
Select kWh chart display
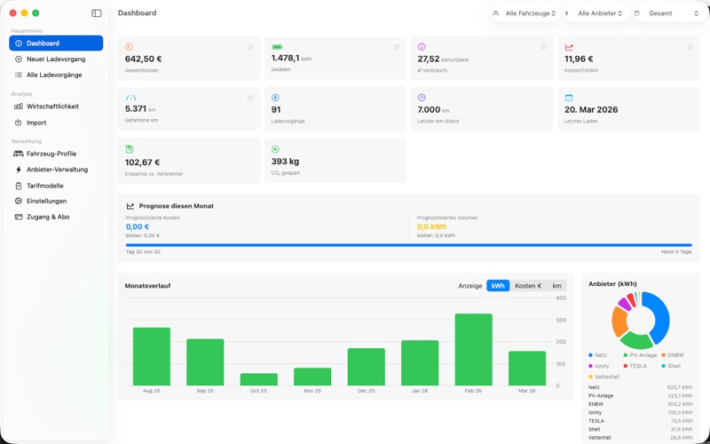(x=498, y=286)
